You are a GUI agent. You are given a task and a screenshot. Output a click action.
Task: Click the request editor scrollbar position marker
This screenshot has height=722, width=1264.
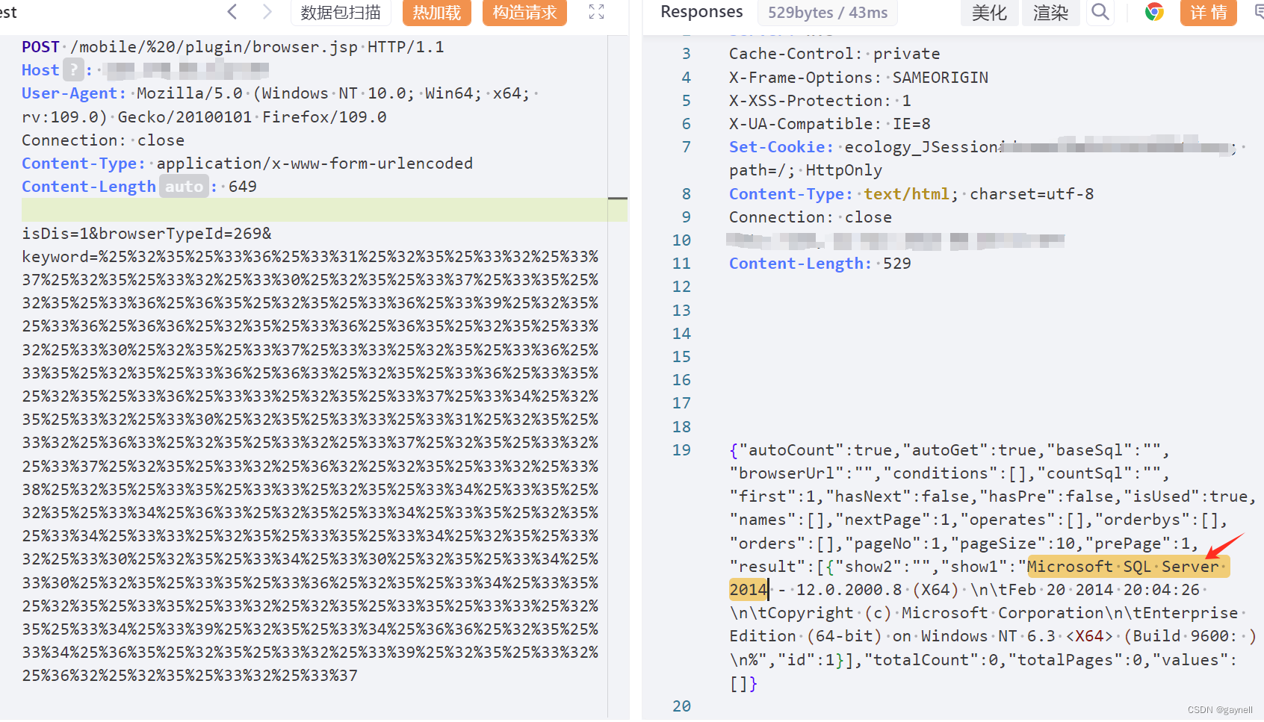tap(618, 199)
